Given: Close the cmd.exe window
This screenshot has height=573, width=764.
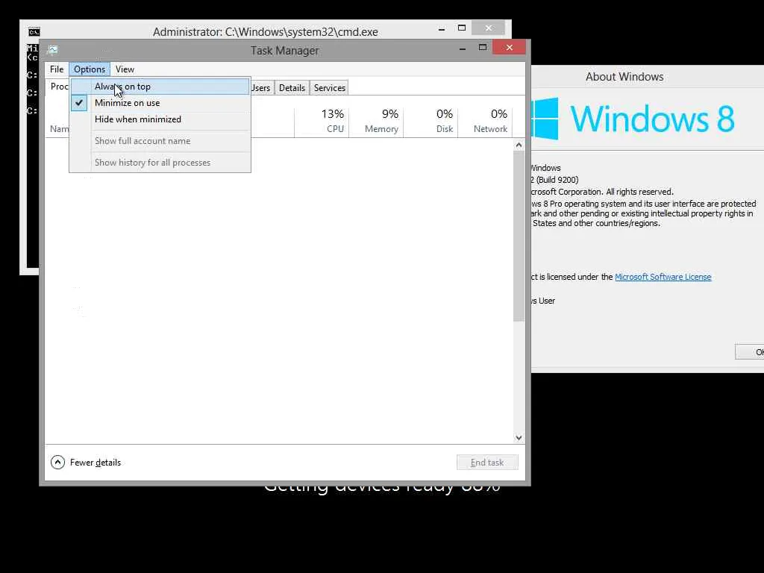Looking at the screenshot, I should (489, 28).
